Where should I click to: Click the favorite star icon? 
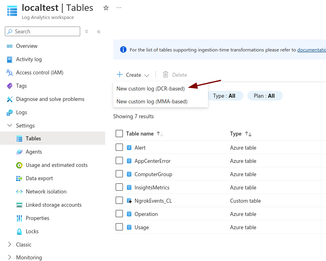pos(106,8)
